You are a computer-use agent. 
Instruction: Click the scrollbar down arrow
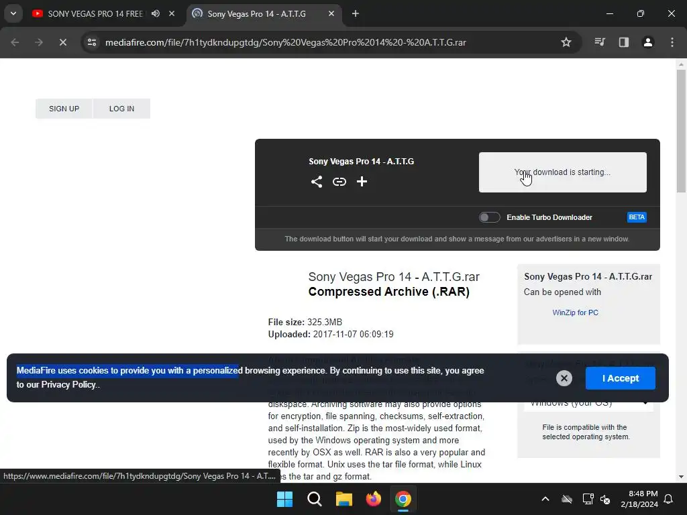coord(681,477)
